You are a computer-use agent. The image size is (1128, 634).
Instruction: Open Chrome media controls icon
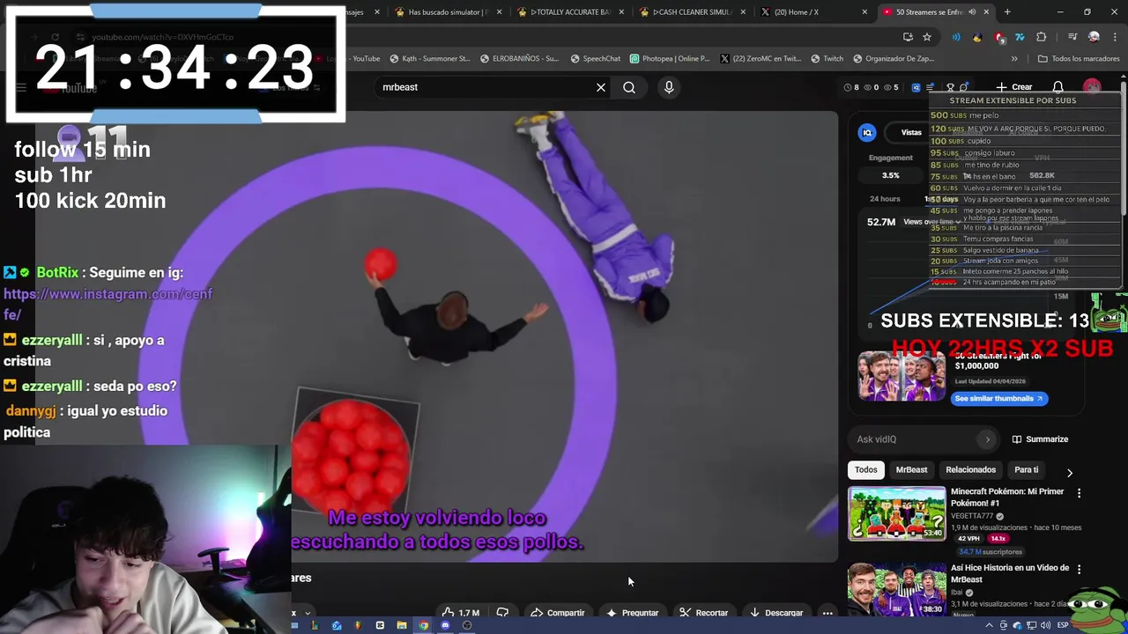tap(1072, 37)
